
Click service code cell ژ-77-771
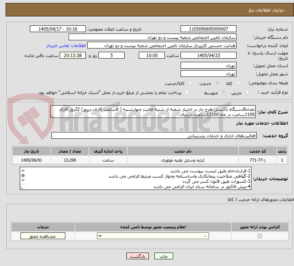pyautogui.click(x=258, y=160)
